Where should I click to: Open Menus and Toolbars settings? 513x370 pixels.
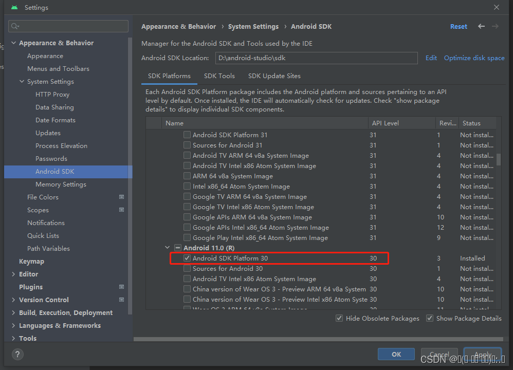tap(58, 69)
